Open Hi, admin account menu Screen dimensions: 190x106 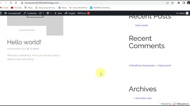pos(182,13)
